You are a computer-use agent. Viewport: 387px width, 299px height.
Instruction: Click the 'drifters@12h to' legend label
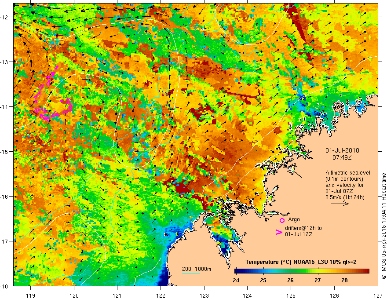click(x=303, y=228)
